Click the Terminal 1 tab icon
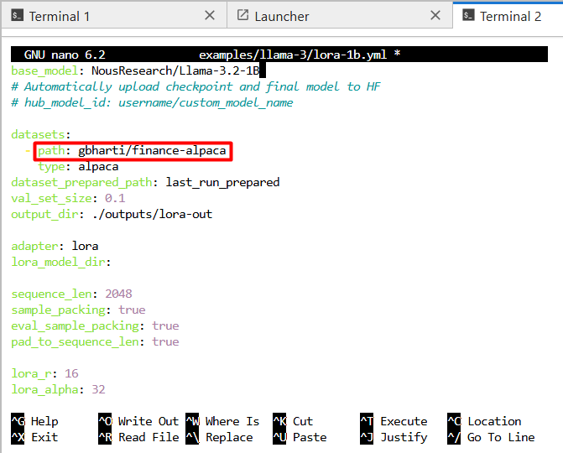Image resolution: width=563 pixels, height=453 pixels. tap(15, 16)
